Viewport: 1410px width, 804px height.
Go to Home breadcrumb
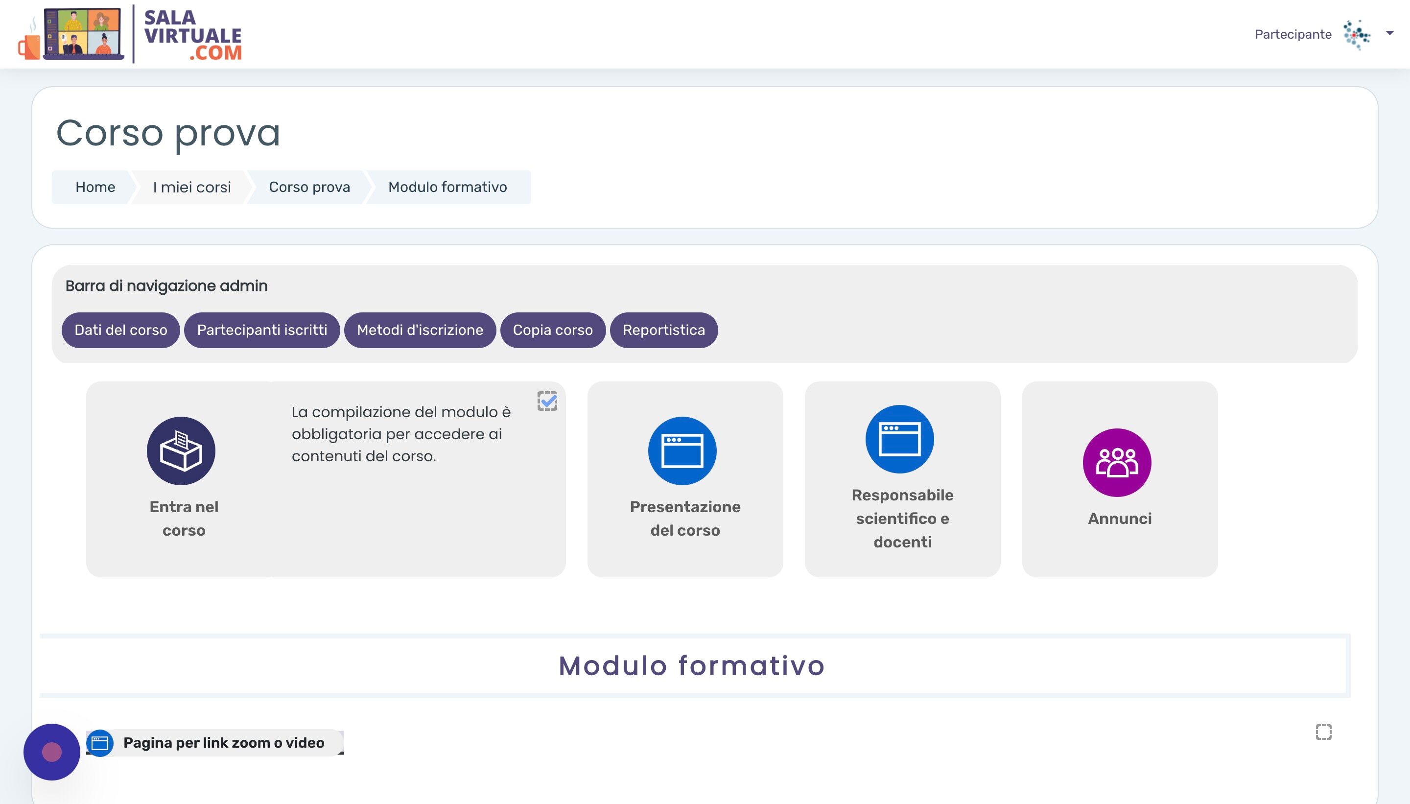95,187
